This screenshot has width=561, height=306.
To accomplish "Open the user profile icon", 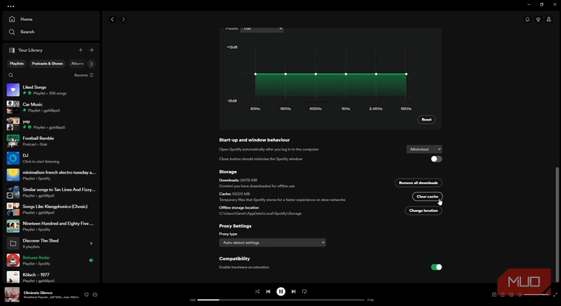I will [x=549, y=20].
